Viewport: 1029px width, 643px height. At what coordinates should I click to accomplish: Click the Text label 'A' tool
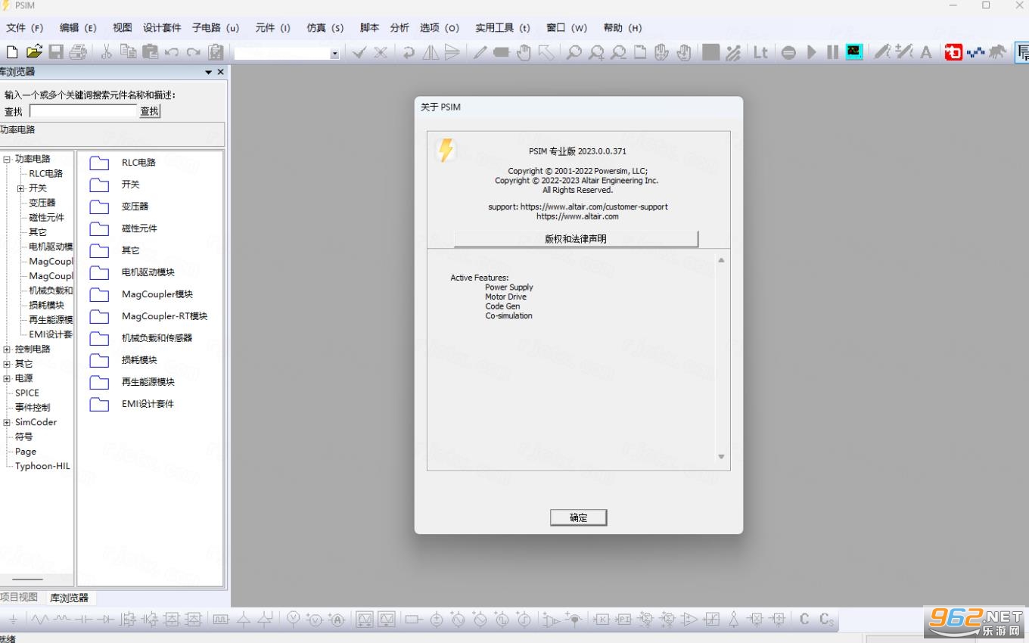pos(925,52)
